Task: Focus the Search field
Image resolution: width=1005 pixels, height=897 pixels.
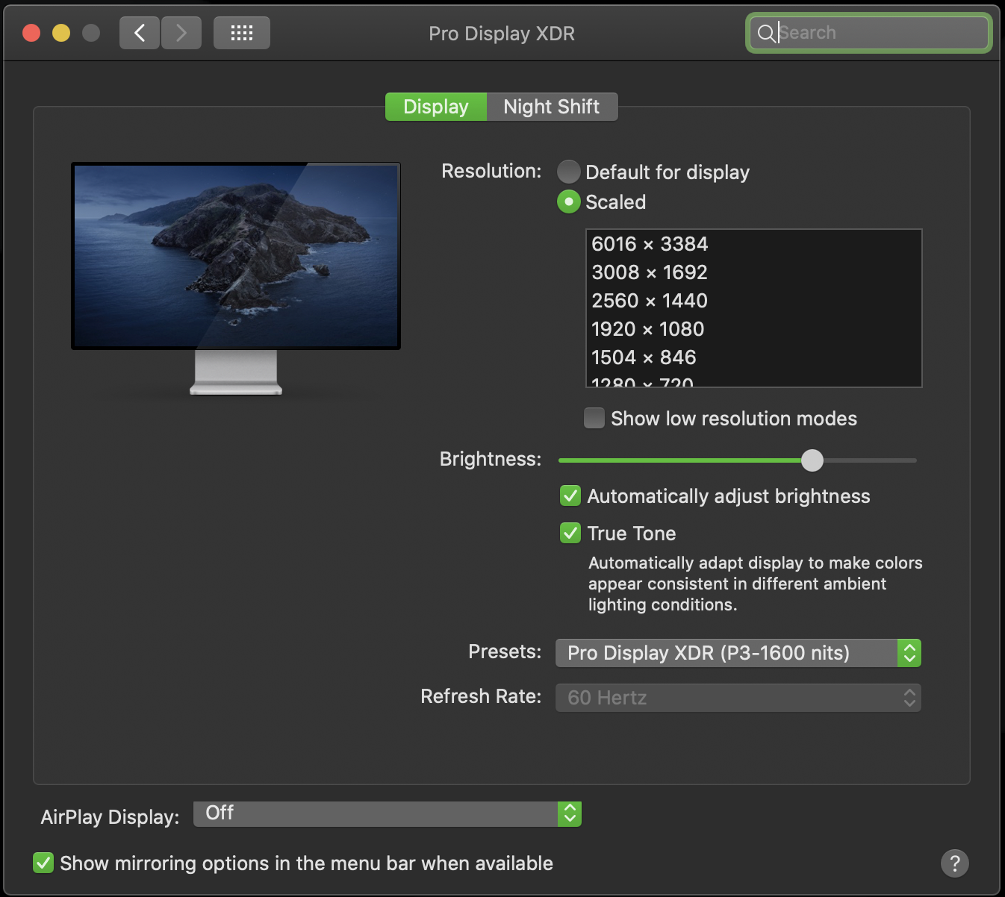Action: pyautogui.click(x=869, y=33)
